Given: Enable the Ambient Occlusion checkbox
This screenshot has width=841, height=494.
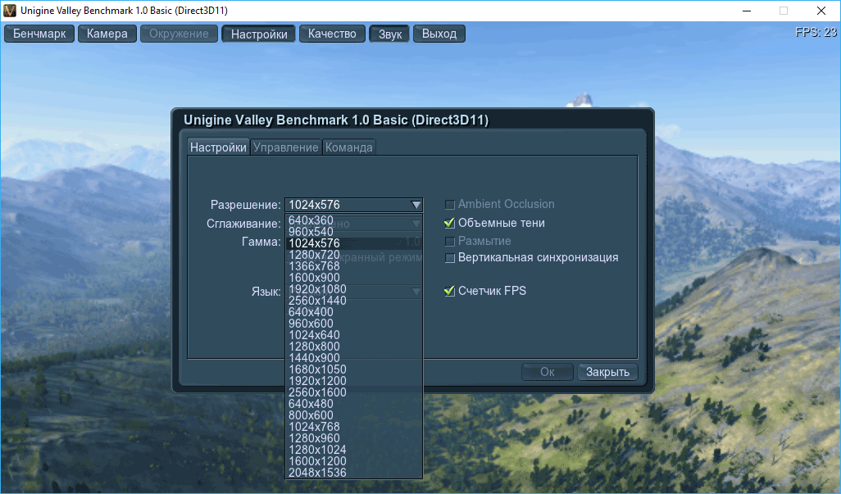Looking at the screenshot, I should [x=450, y=205].
